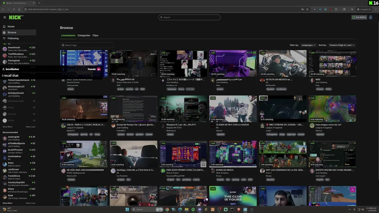Click CountryGuyUSA in Recommended list
Viewport: 379px width, 213px height.
coord(19,184)
